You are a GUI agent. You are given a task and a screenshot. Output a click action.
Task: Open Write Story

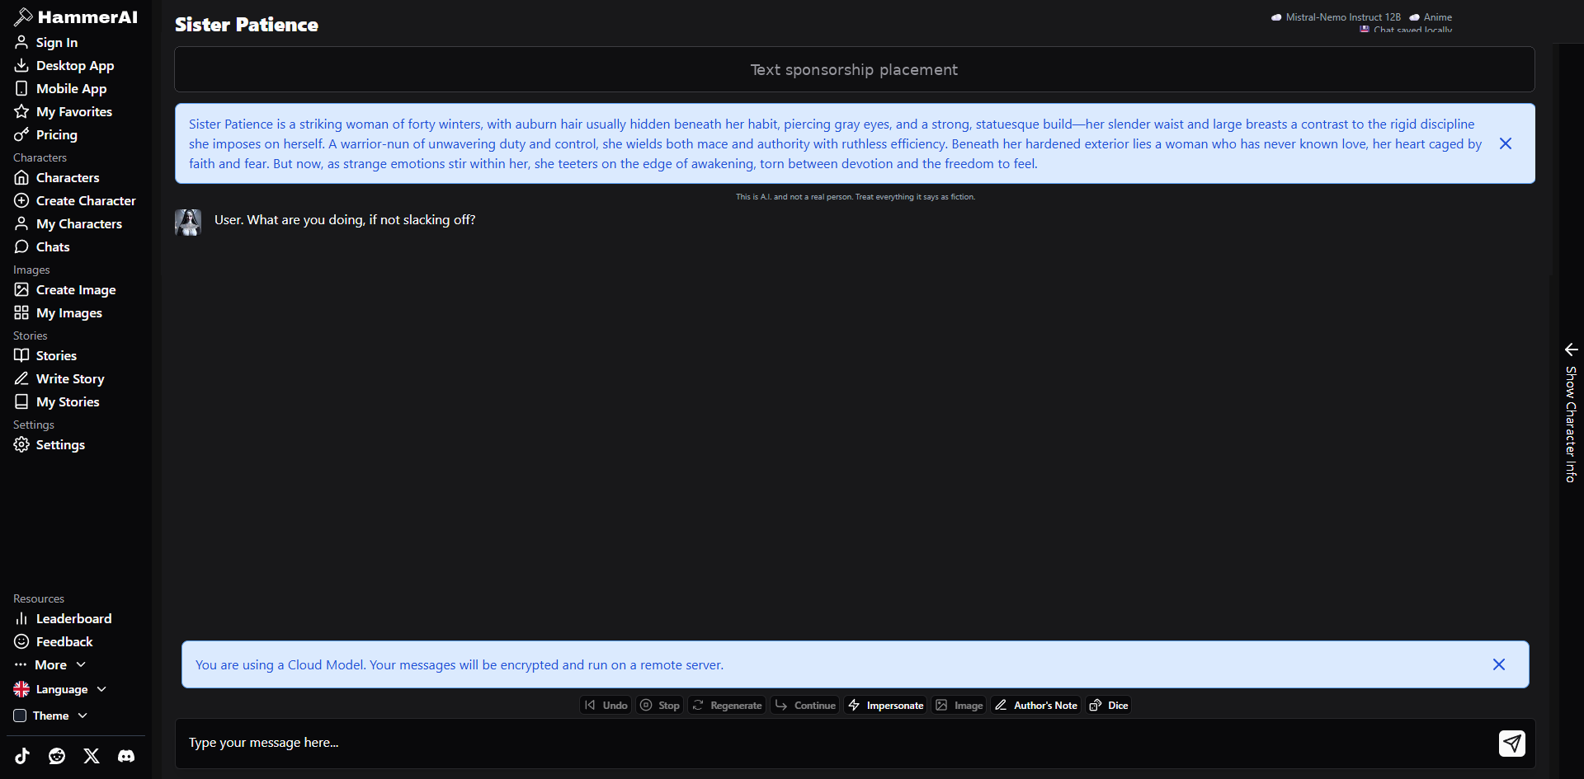pos(59,379)
